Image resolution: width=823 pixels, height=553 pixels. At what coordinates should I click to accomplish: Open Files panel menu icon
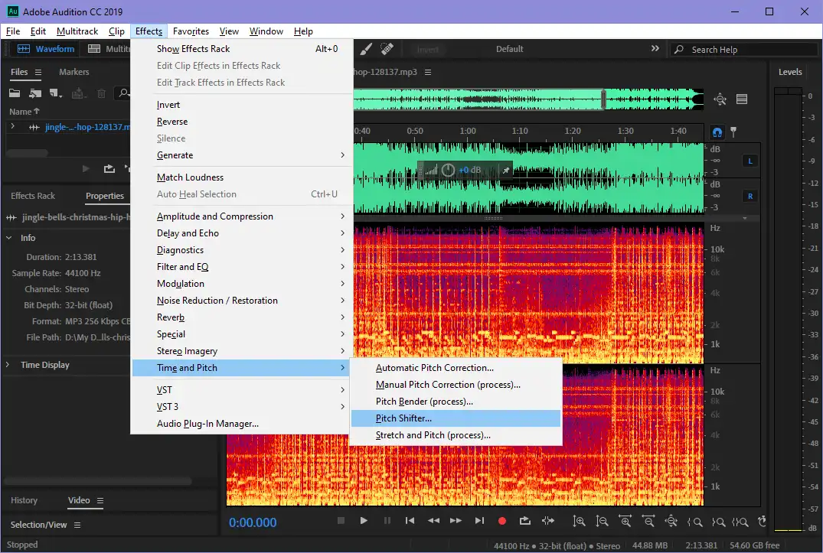tap(38, 73)
